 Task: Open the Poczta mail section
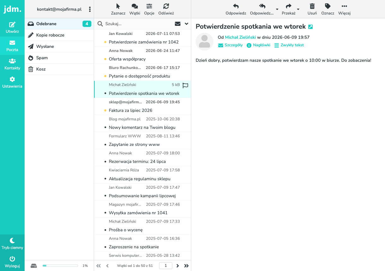(x=12, y=46)
